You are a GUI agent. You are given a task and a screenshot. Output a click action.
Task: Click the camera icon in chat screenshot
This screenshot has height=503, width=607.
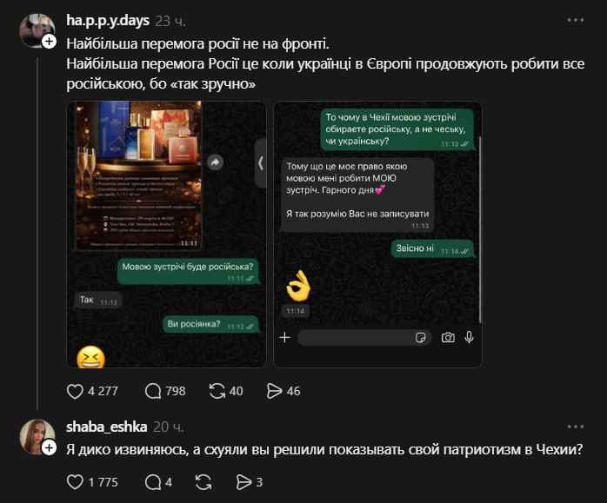(x=448, y=338)
